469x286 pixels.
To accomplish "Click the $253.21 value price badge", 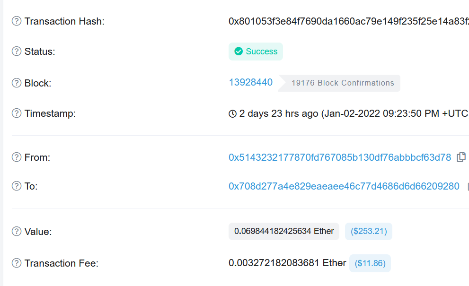I will tap(369, 231).
